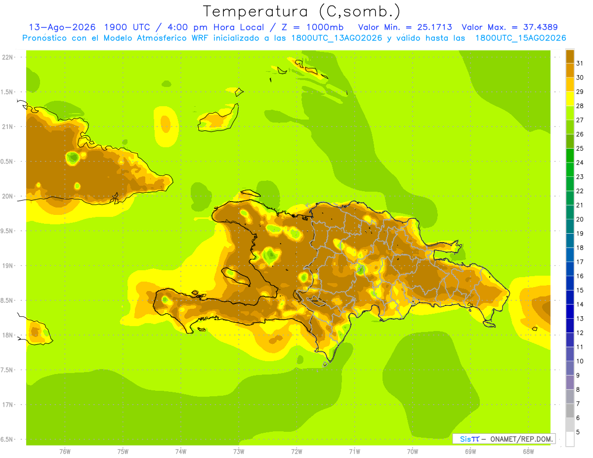Pick the orange swatch between 30 and 31
This screenshot has width=593, height=458.
(570, 70)
